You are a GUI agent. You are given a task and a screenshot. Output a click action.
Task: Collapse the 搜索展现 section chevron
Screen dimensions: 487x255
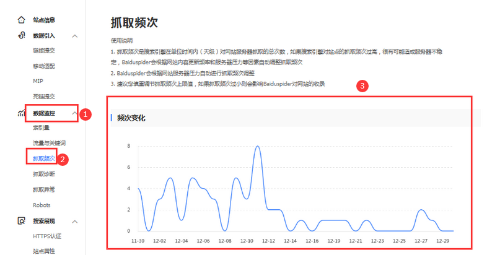tap(75, 221)
